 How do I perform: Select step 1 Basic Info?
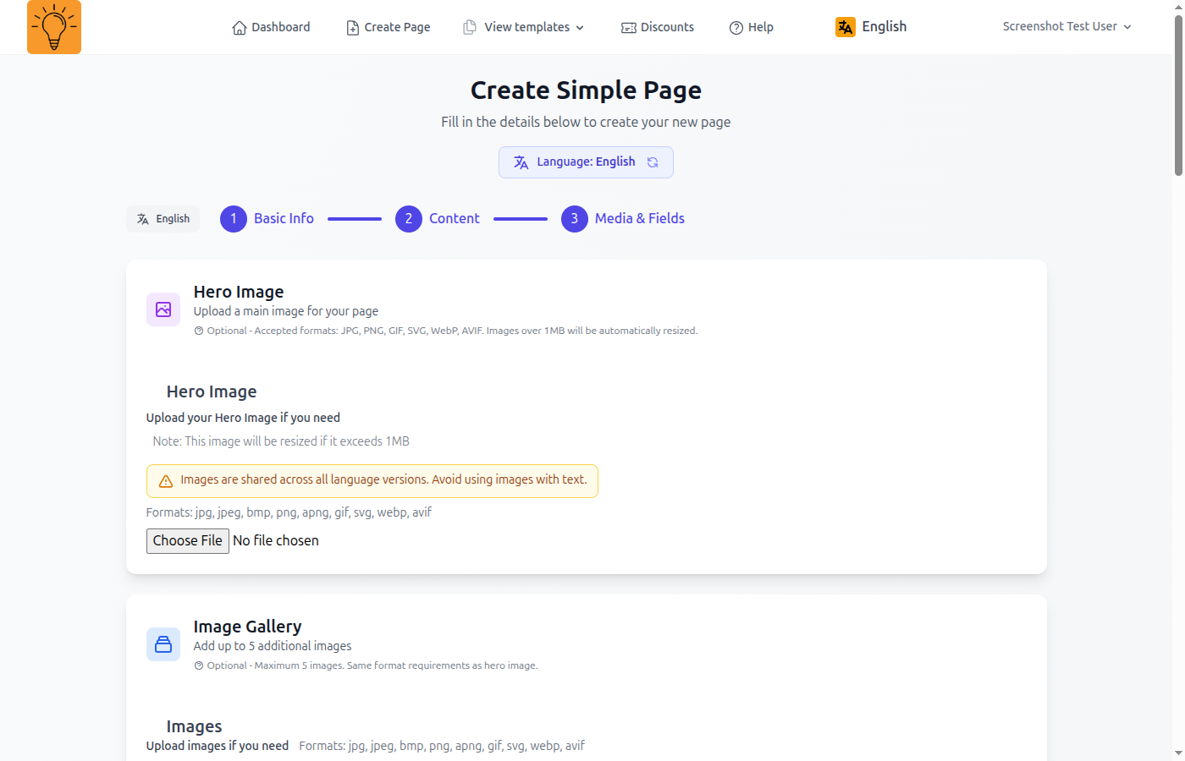pyautogui.click(x=267, y=219)
